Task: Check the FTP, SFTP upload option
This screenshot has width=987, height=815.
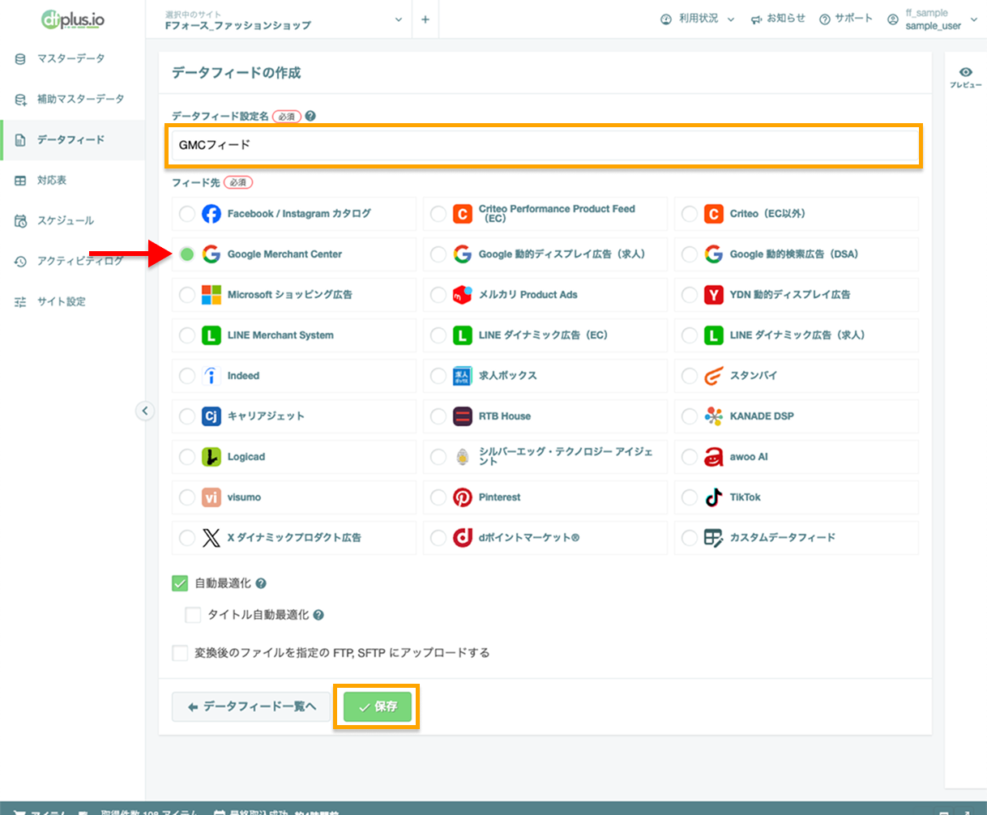Action: point(181,652)
